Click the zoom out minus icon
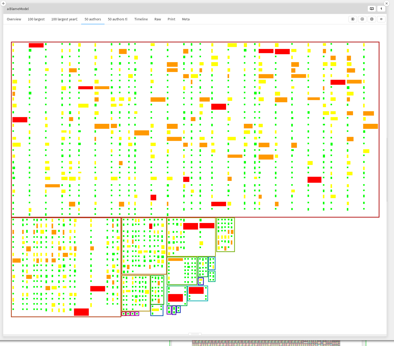The width and height of the screenshot is (394, 346). [362, 19]
